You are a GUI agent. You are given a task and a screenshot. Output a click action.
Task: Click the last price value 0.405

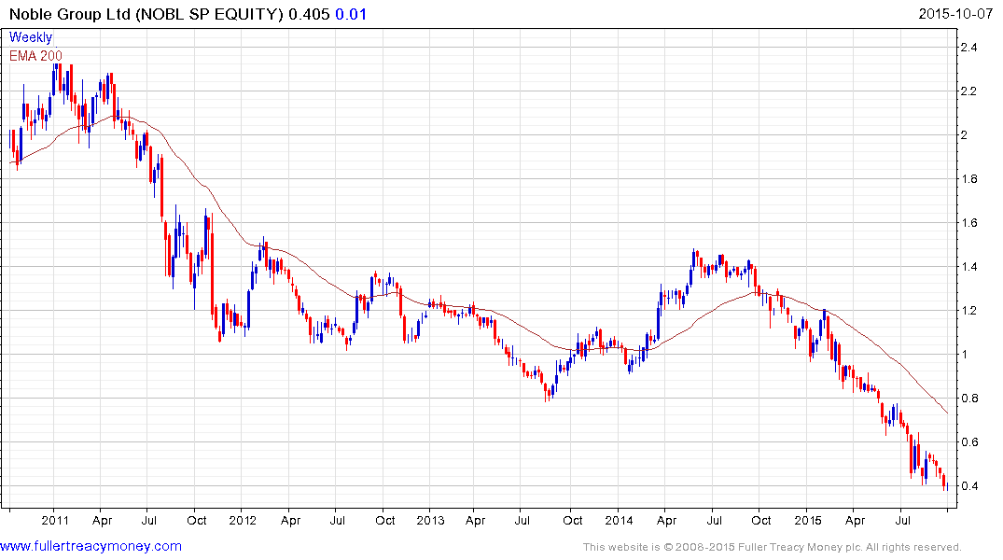click(x=309, y=14)
